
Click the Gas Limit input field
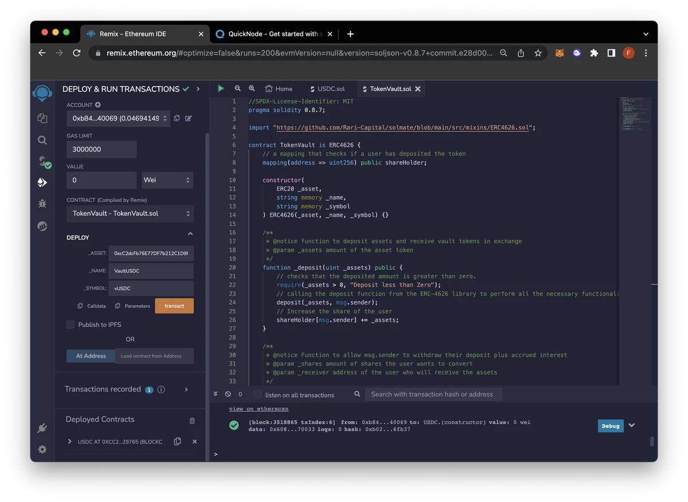101,149
